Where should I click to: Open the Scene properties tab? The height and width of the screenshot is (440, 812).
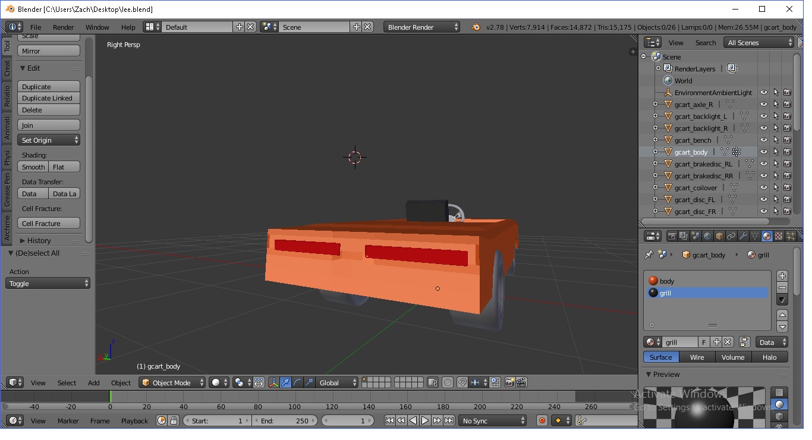click(x=695, y=236)
